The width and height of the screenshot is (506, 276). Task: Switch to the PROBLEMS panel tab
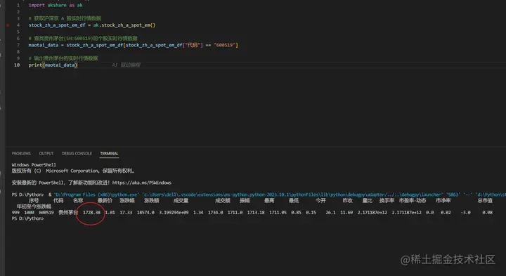coord(21,154)
